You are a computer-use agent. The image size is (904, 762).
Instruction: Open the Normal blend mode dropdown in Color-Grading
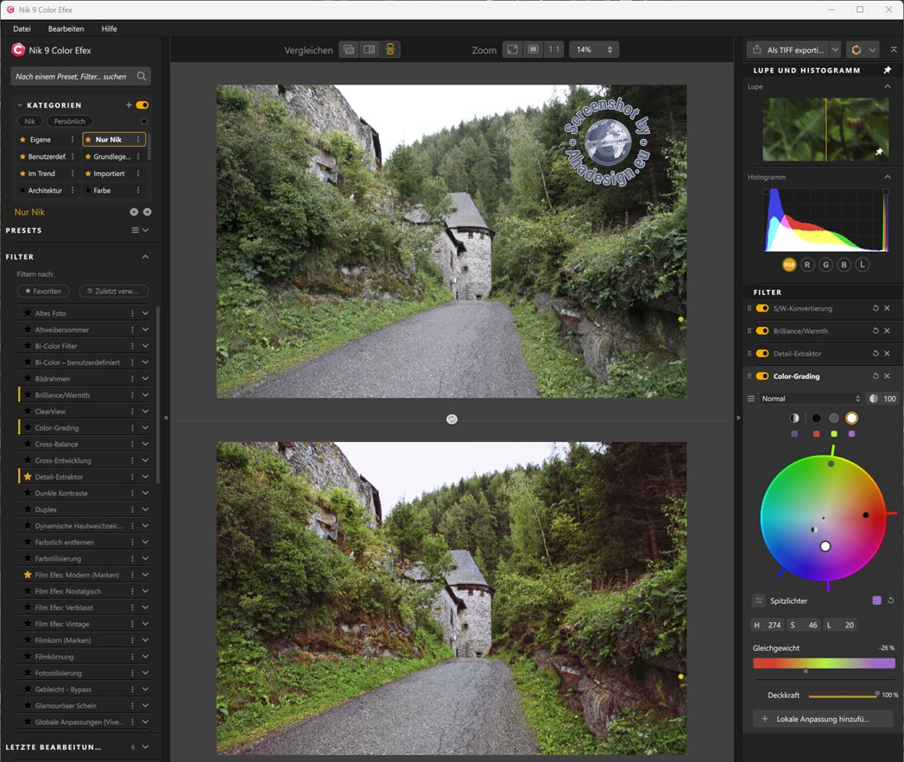coord(812,398)
